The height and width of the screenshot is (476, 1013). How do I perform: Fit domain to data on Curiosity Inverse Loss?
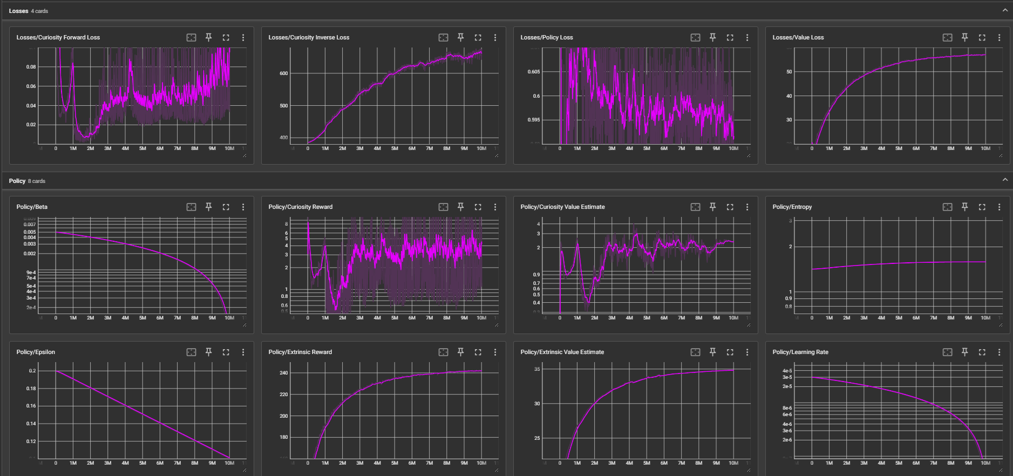(x=443, y=37)
